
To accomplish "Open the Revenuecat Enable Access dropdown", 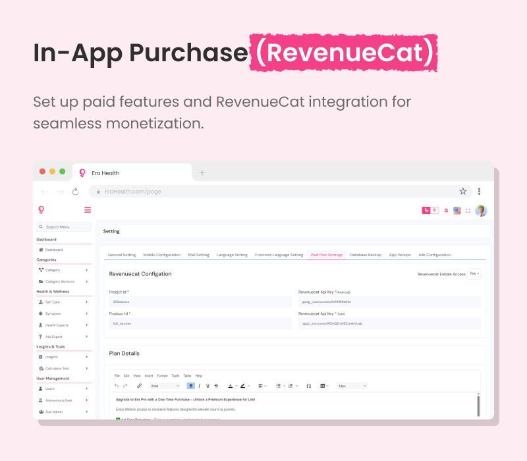I will point(474,274).
